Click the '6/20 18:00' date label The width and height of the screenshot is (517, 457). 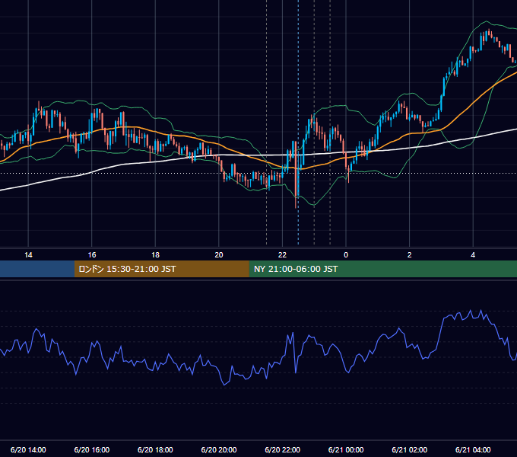pyautogui.click(x=155, y=449)
